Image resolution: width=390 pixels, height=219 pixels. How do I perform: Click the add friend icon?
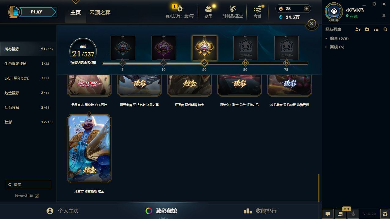pos(358,29)
